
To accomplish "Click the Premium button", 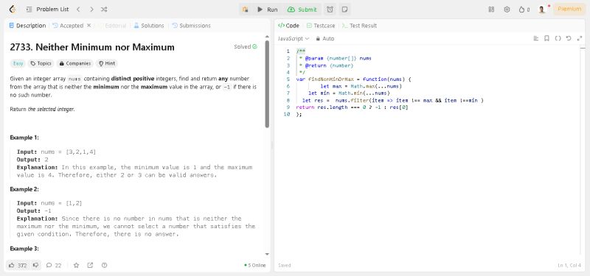I will coord(569,9).
